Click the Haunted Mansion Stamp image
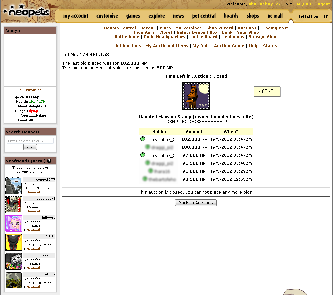Viewport: 333px width, 295px height. 196,96
